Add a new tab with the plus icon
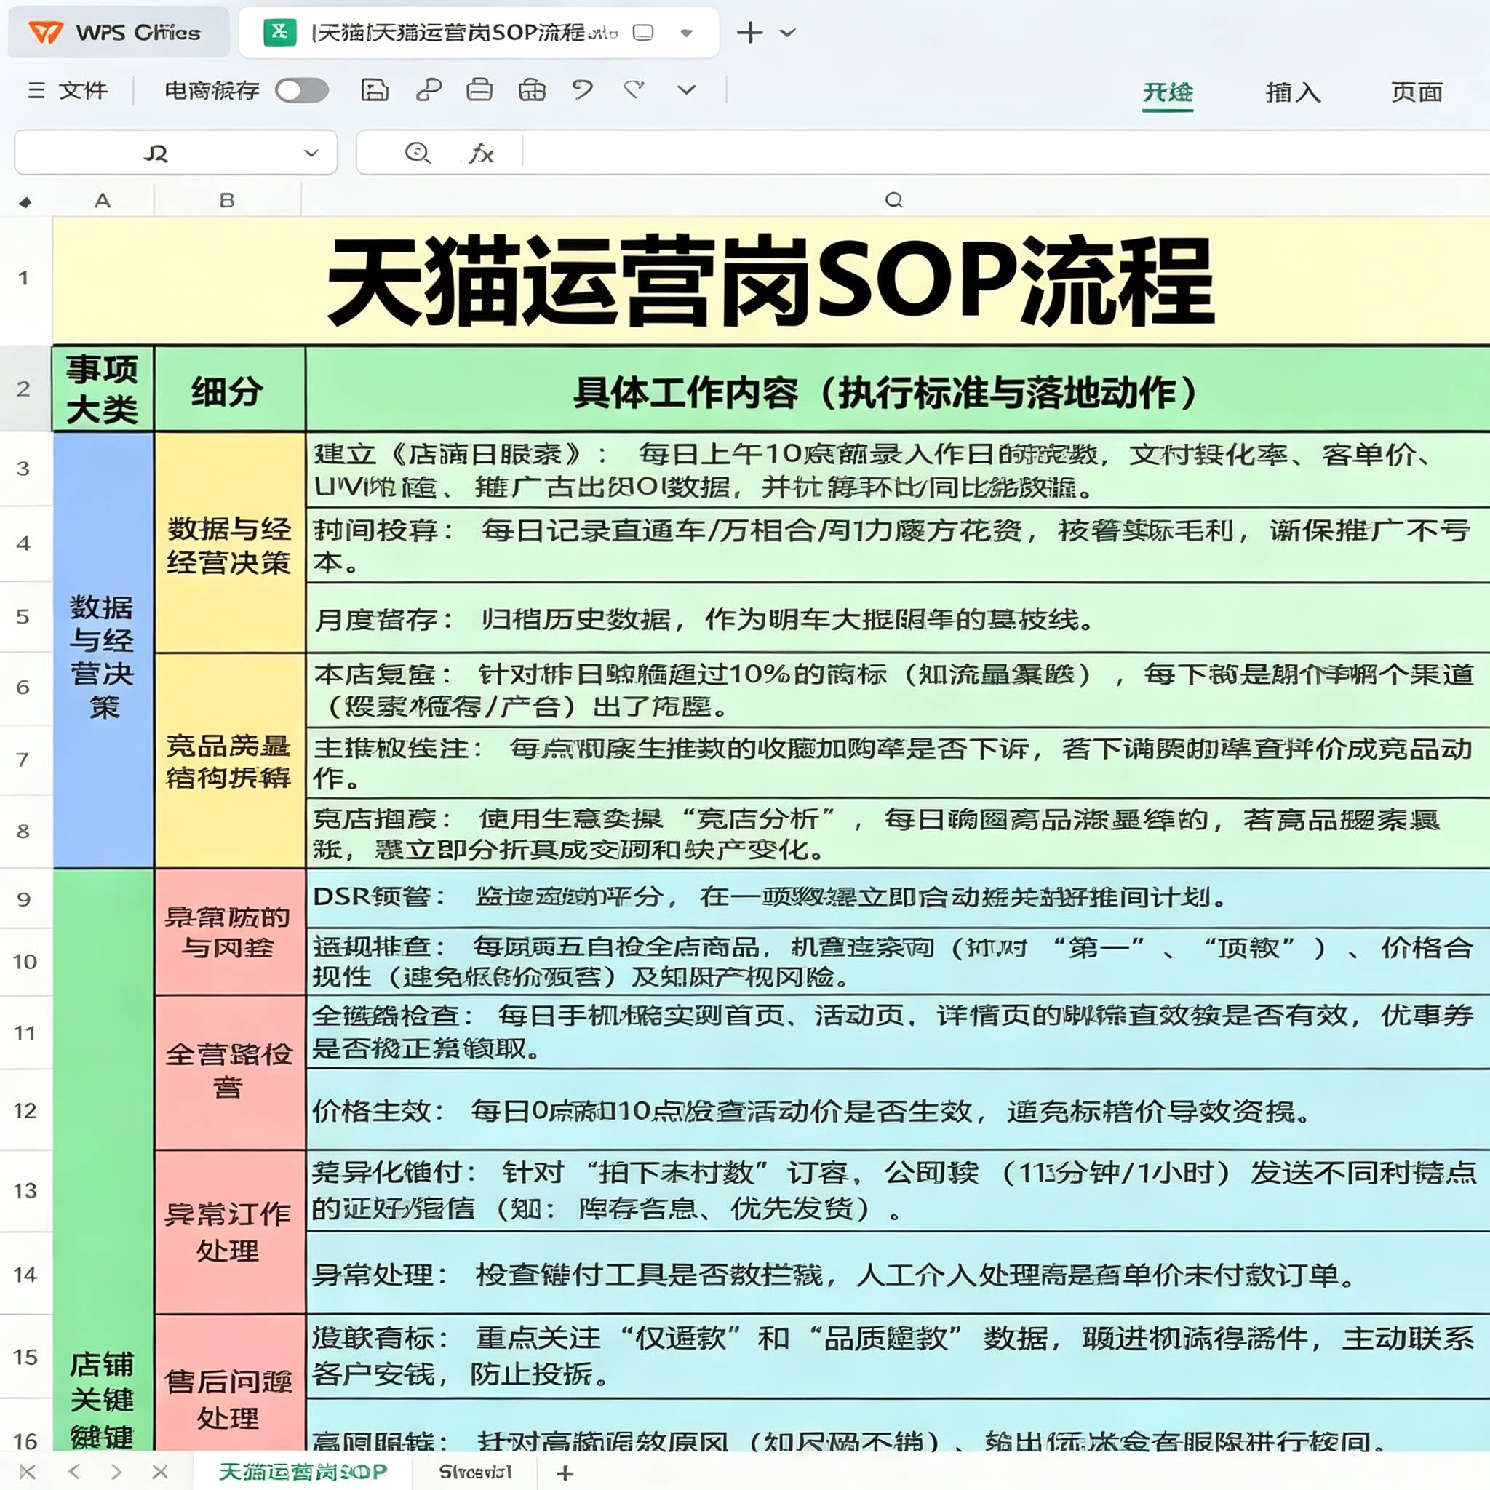Image resolution: width=1490 pixels, height=1490 pixels. [749, 33]
